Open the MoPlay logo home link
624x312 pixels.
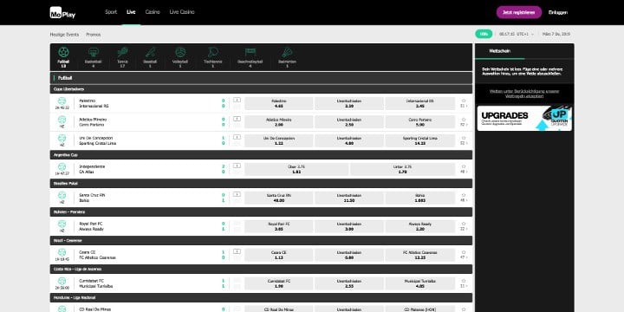[62, 13]
